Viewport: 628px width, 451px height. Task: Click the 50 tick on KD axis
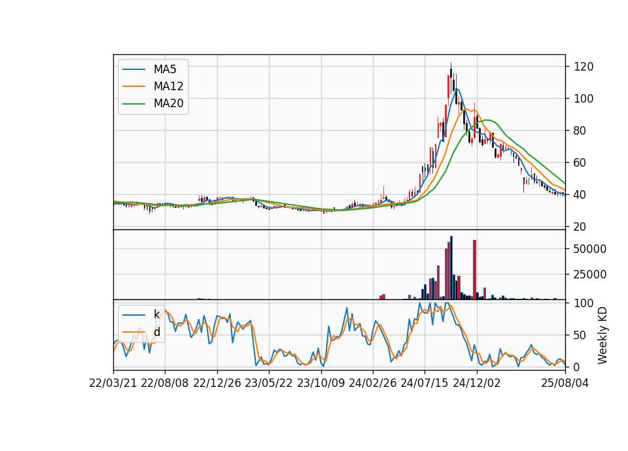[580, 335]
